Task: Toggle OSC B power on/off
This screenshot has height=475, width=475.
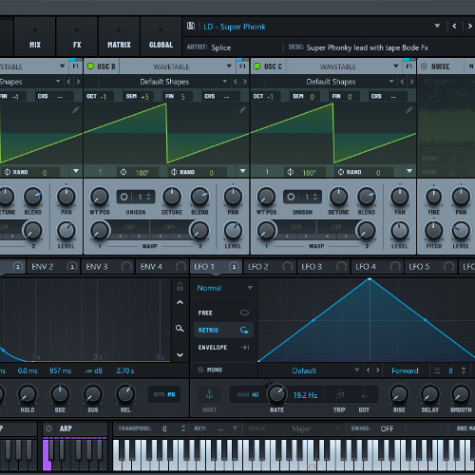Action: click(90, 66)
